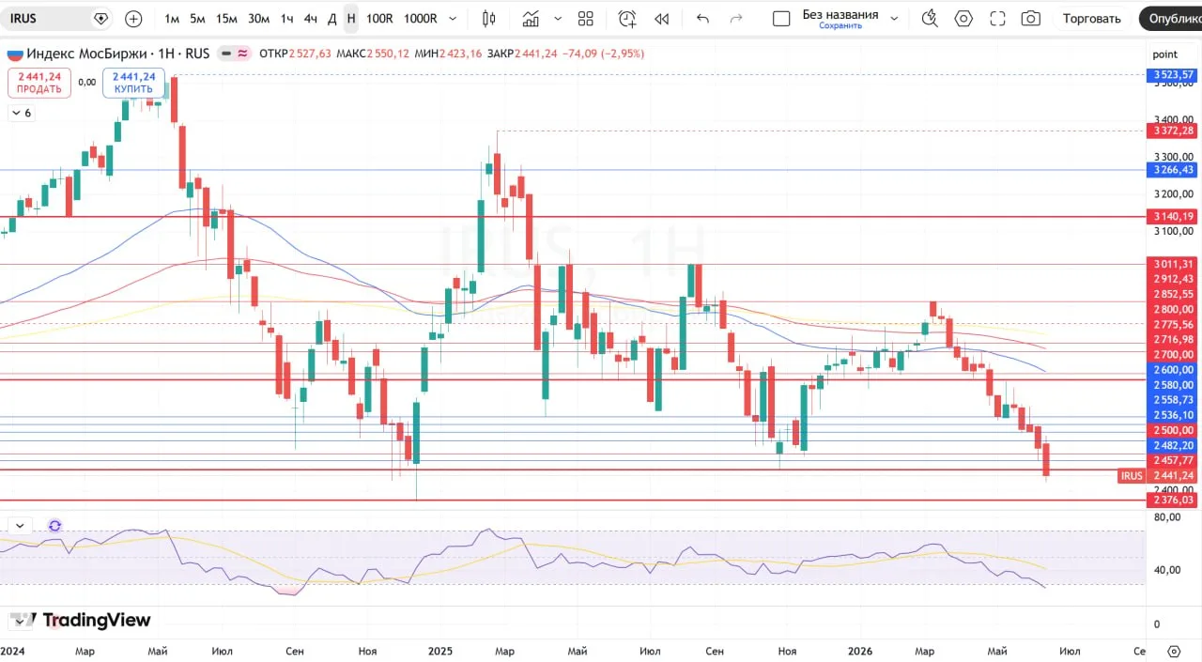Take a snapshot with the camera icon
The image size is (1202, 662).
pos(1030,19)
